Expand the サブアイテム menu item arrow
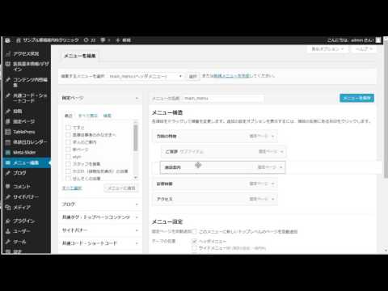Screen dimensions: 388x291 coord(281,152)
